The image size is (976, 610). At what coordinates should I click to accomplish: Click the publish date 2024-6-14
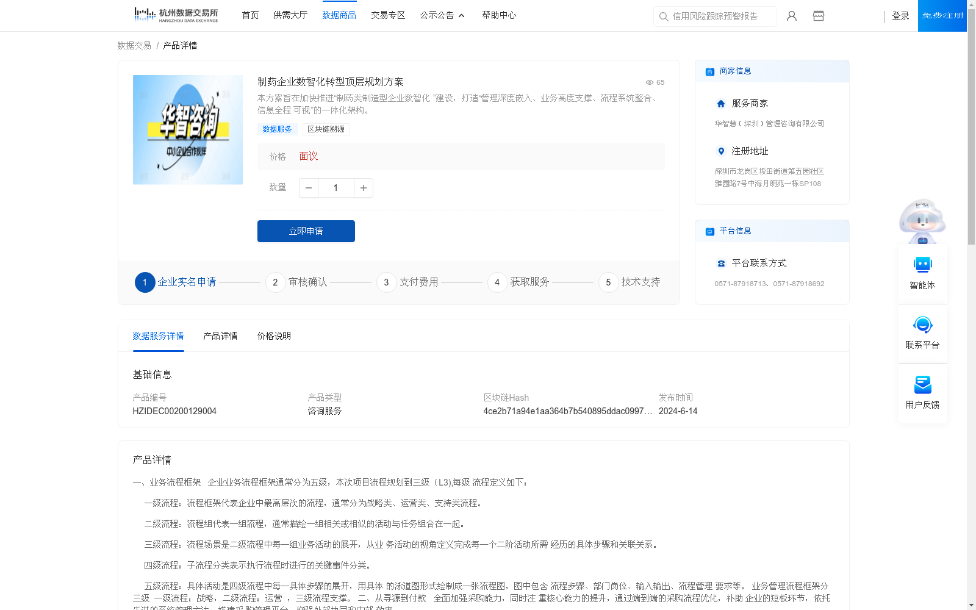click(678, 411)
